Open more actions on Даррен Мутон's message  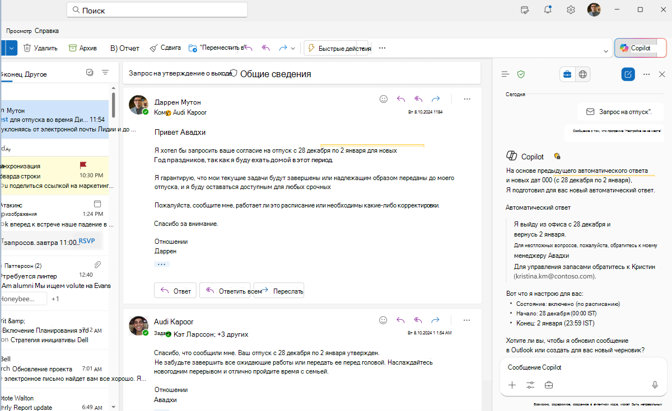[467, 99]
